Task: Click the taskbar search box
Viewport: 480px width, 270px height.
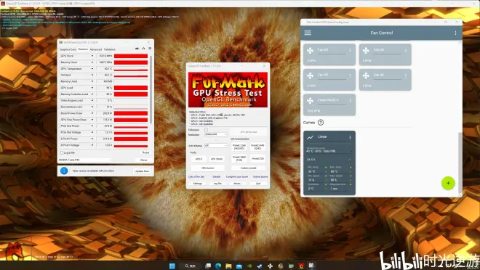Action: click(x=191, y=266)
